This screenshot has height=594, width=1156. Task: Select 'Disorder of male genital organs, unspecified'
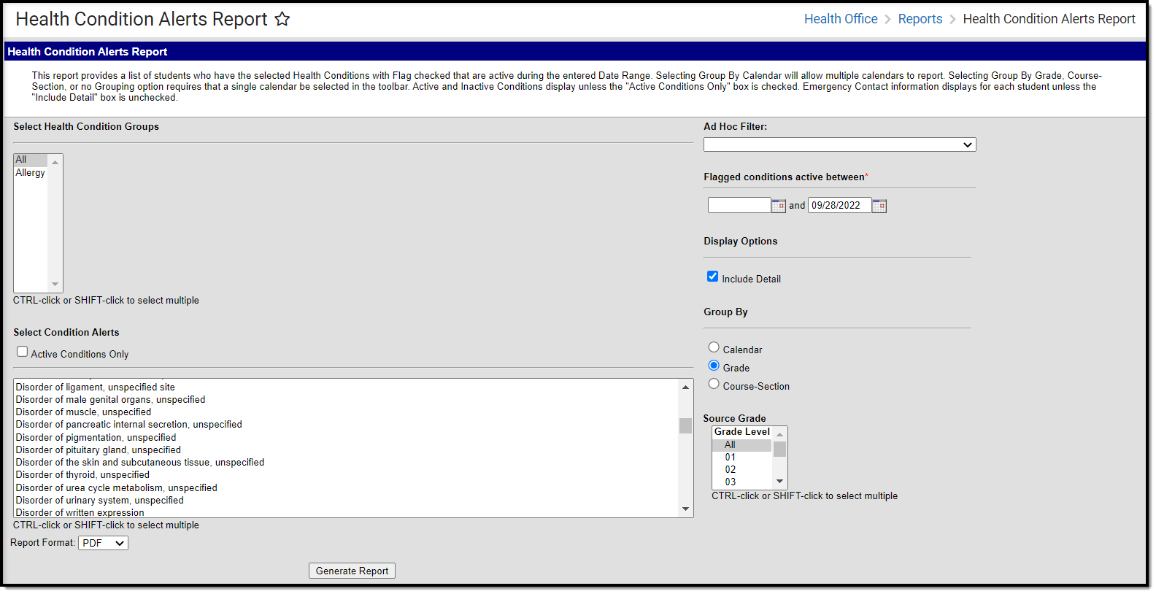click(346, 400)
